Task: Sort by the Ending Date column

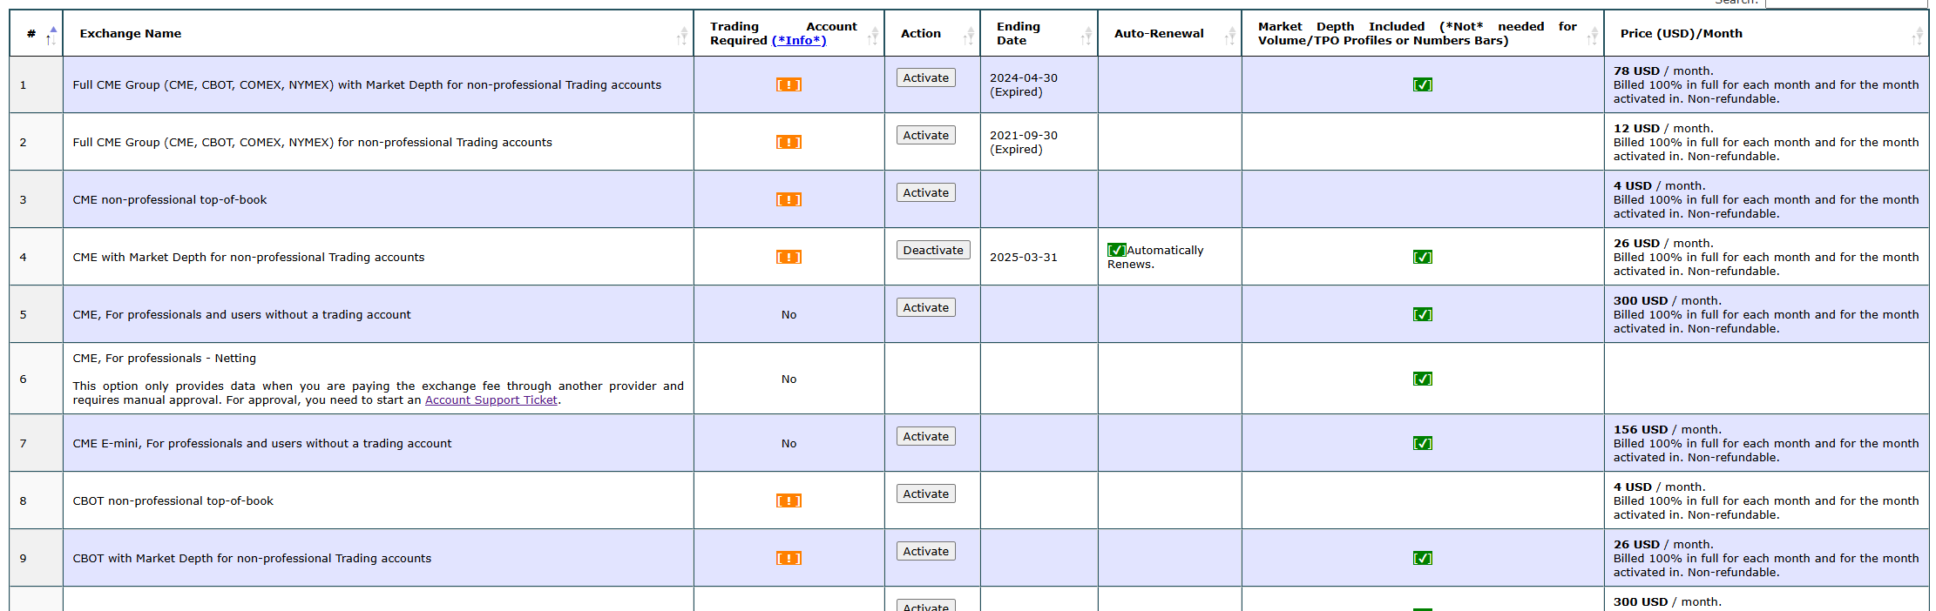Action: click(1039, 33)
